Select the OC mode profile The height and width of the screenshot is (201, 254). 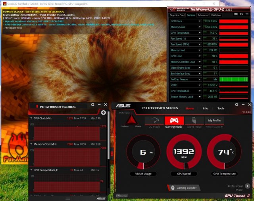[154, 121]
